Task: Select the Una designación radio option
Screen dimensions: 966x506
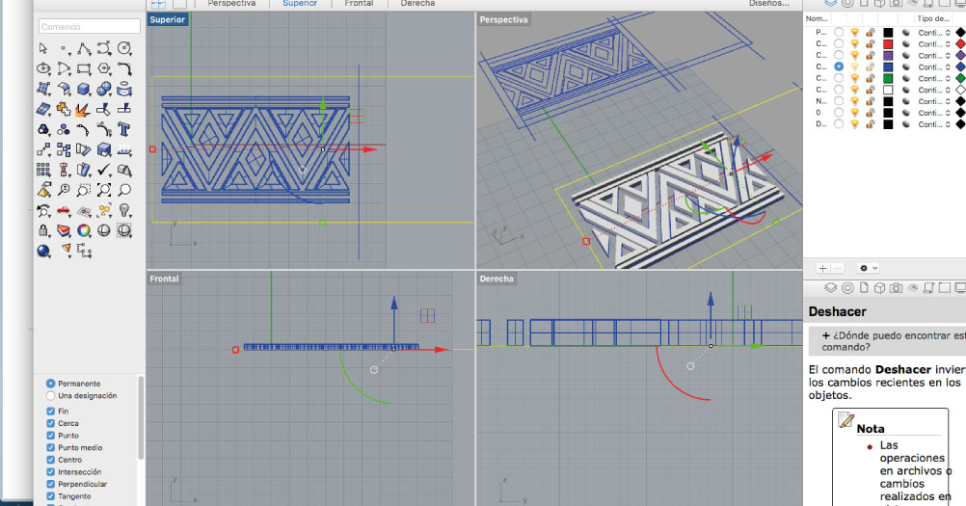Action: point(50,396)
